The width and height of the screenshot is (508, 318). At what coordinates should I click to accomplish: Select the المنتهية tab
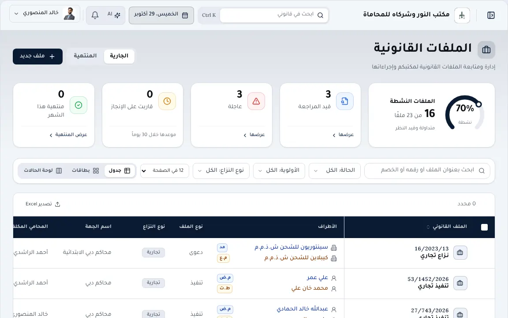pyautogui.click(x=85, y=56)
